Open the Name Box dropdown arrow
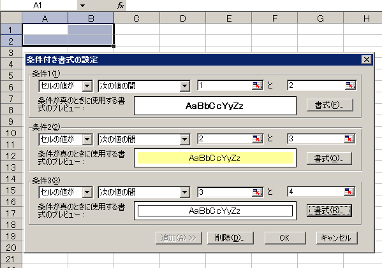 [x=83, y=5]
